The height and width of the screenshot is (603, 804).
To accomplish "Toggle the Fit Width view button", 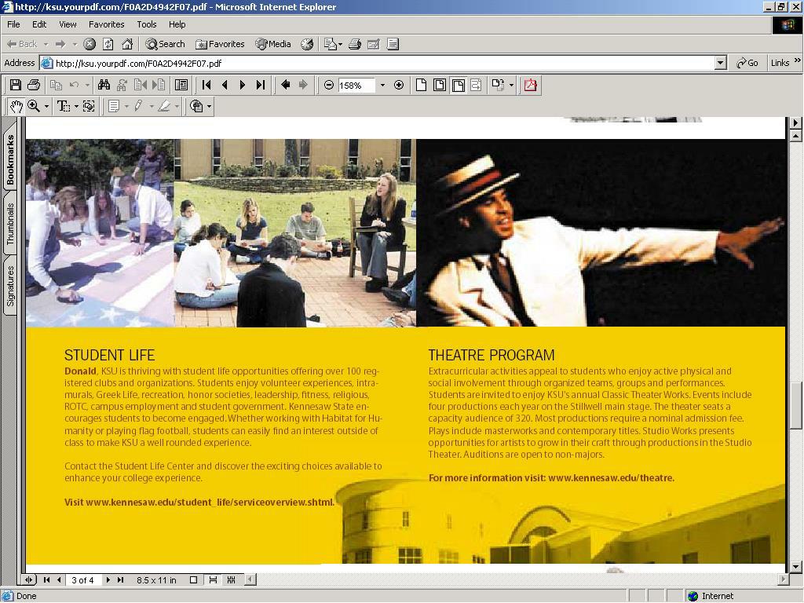I will coord(458,85).
